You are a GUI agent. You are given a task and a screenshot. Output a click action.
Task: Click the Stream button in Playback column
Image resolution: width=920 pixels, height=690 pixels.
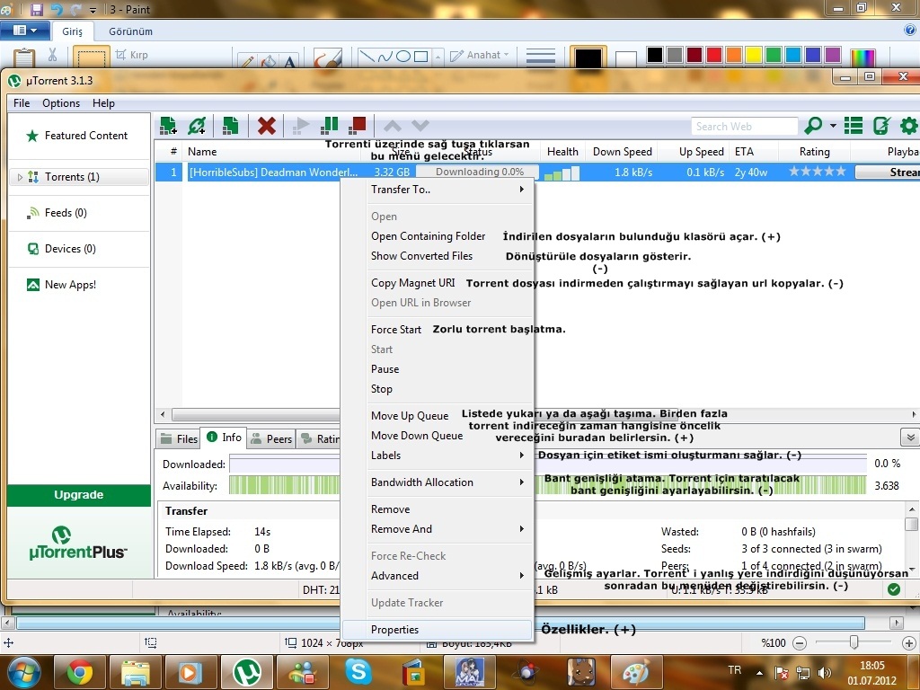pyautogui.click(x=887, y=172)
